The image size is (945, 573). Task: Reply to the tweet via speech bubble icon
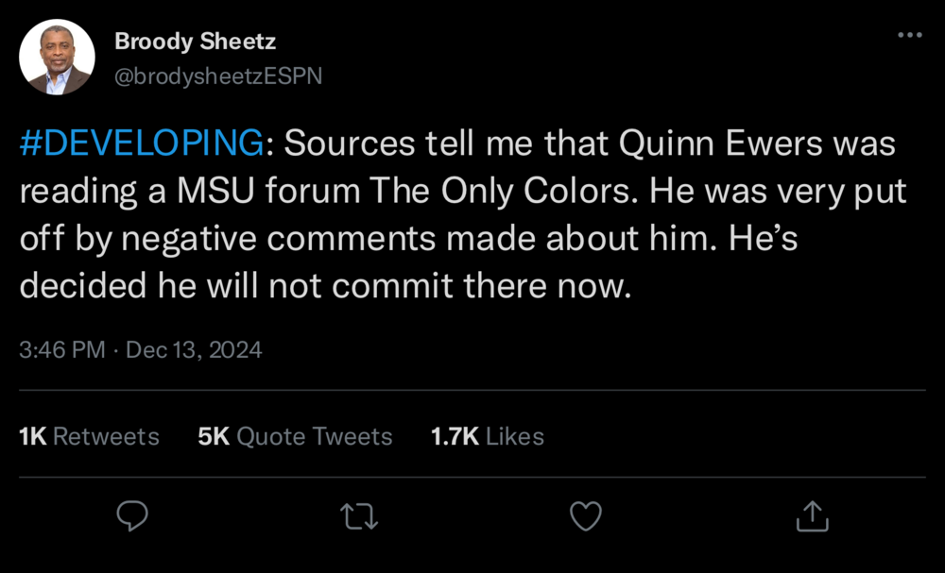click(132, 515)
